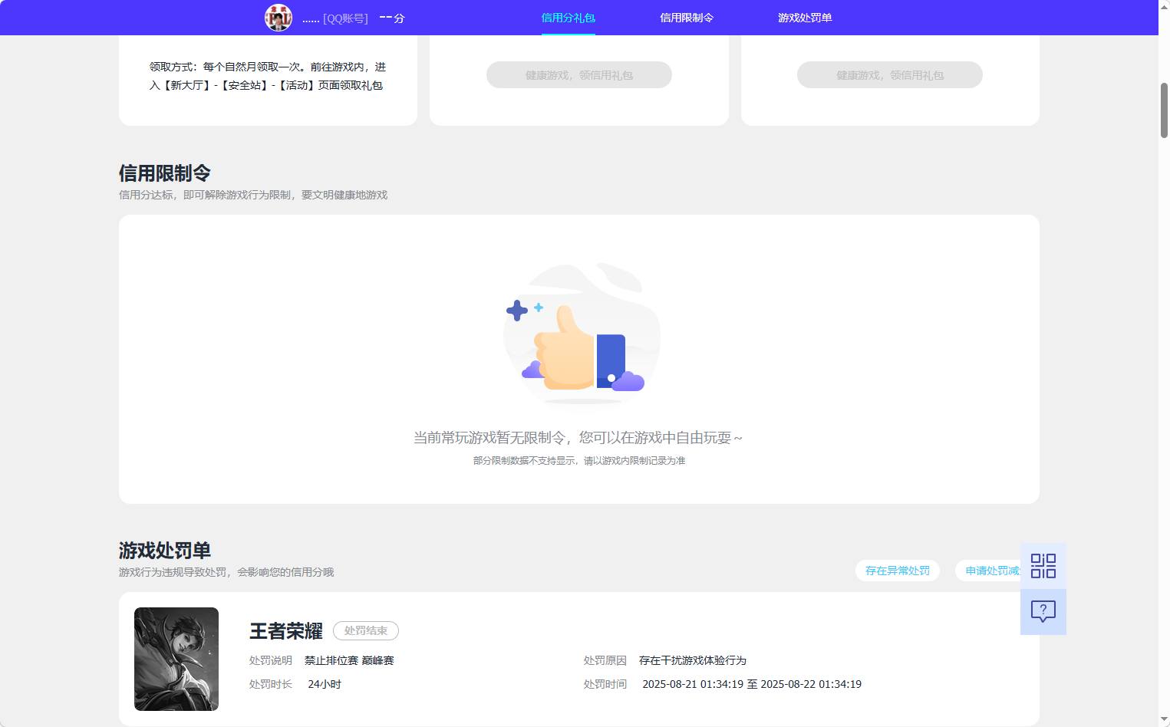Switch to the 信用限制令 tab
The height and width of the screenshot is (727, 1170).
click(686, 17)
